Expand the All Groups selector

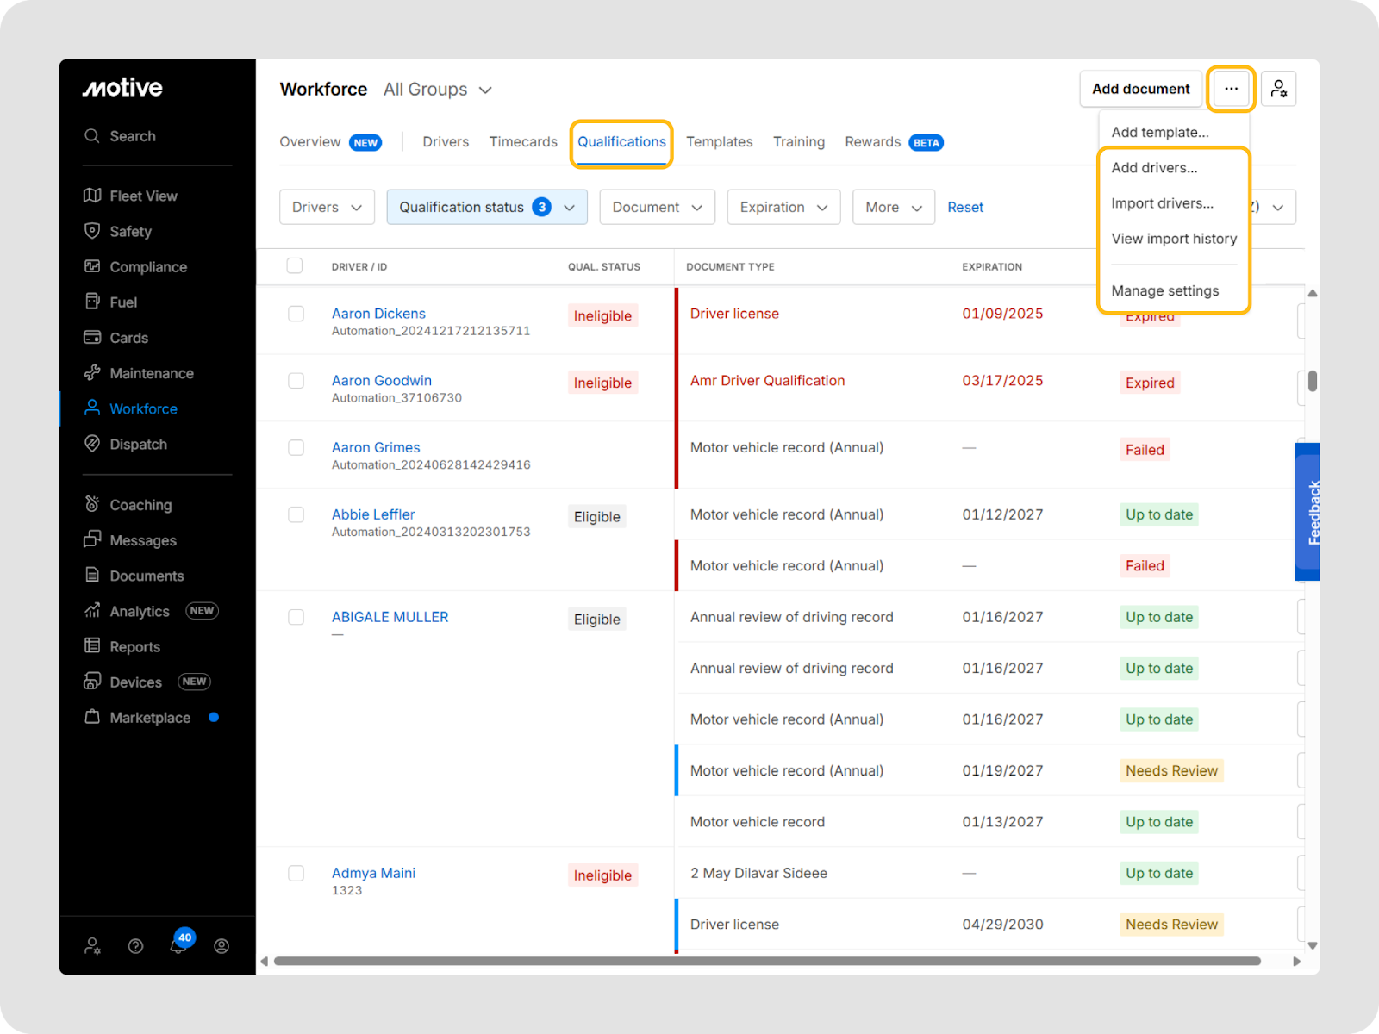(437, 90)
